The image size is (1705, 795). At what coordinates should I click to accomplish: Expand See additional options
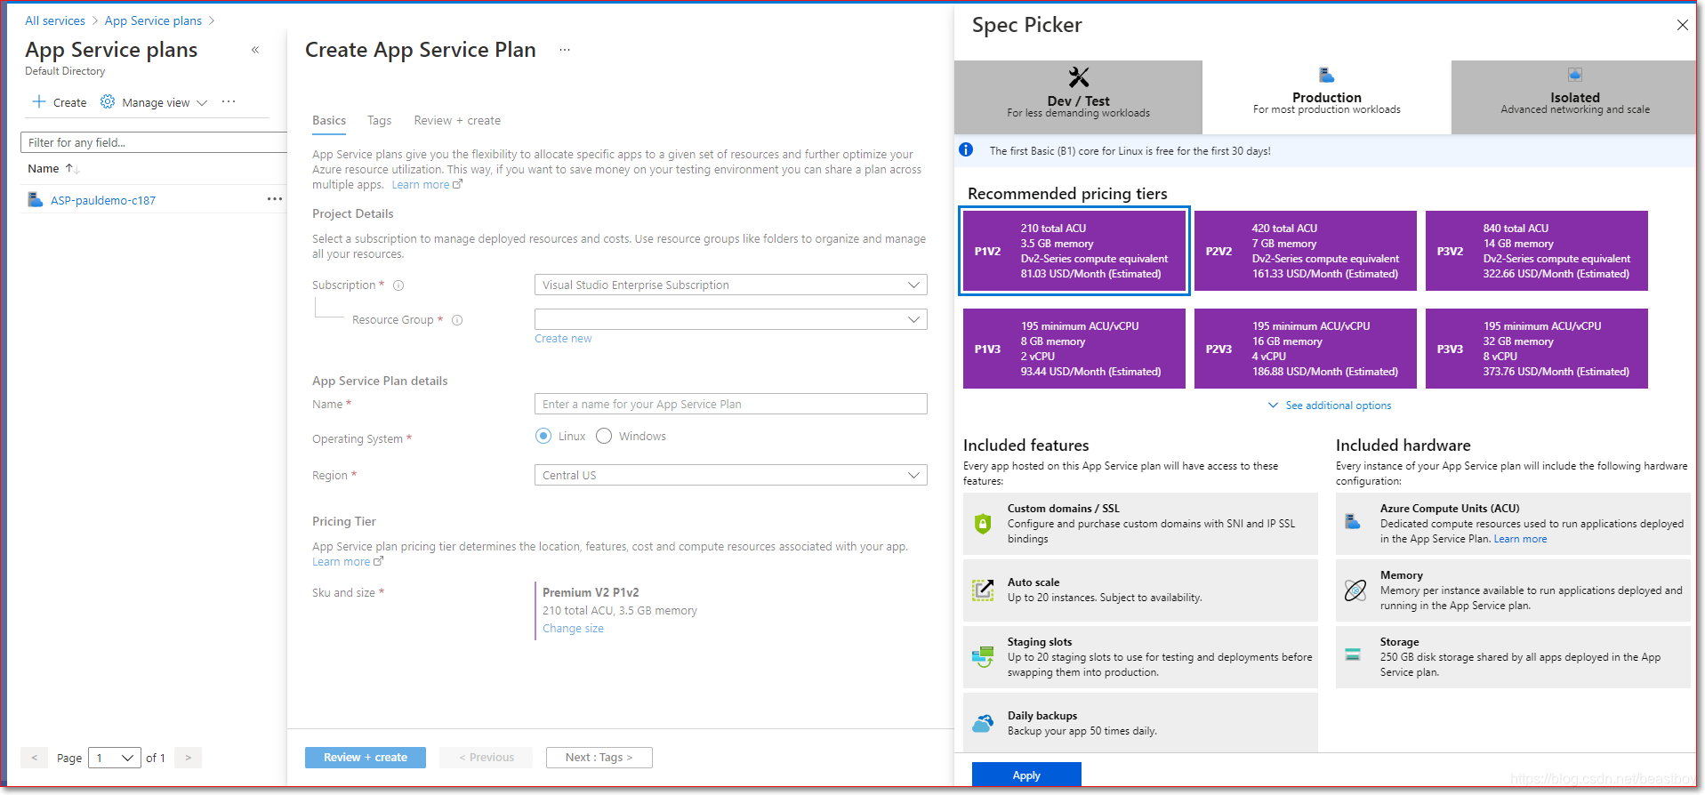[x=1329, y=406]
